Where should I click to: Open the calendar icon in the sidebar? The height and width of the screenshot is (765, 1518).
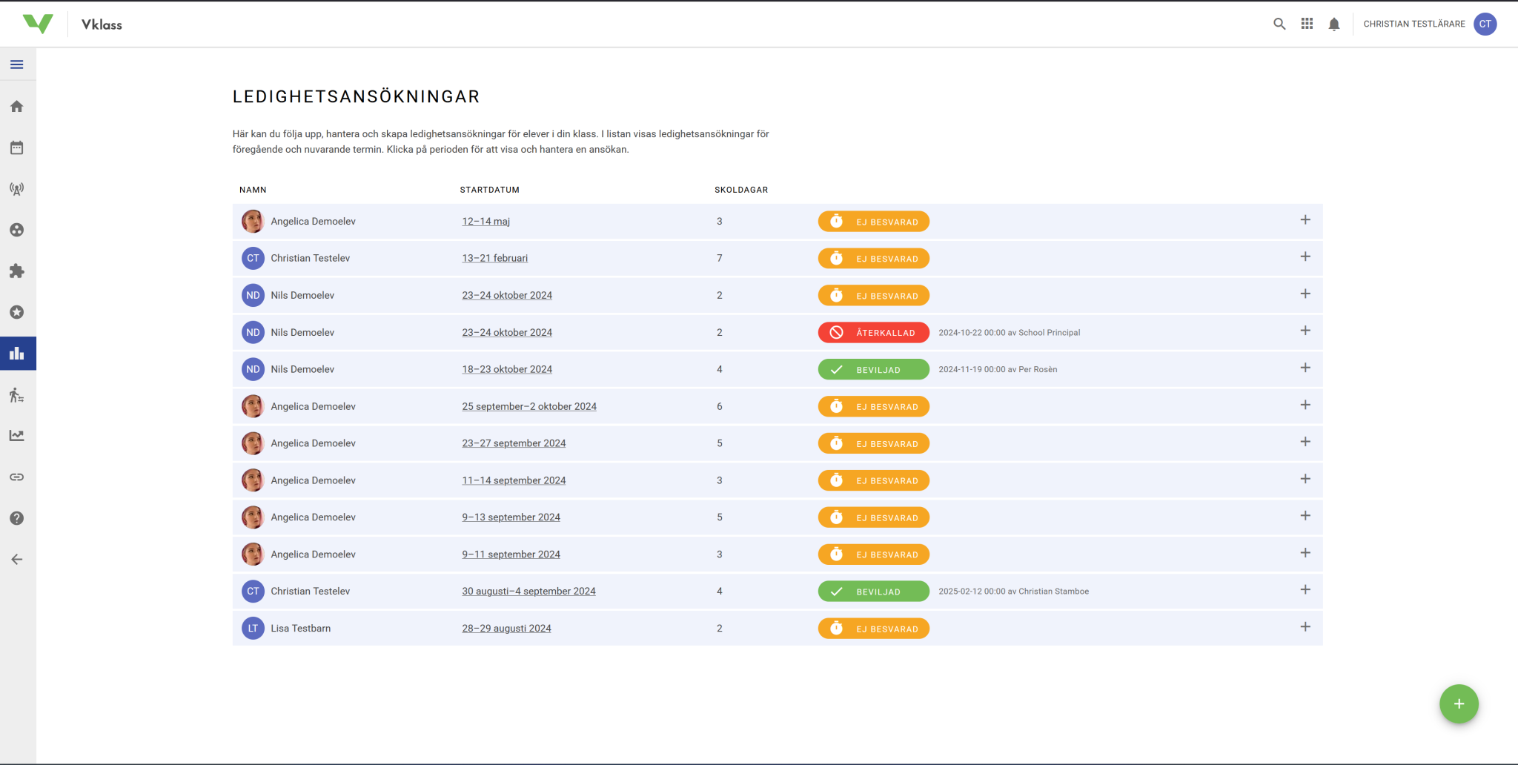click(17, 148)
